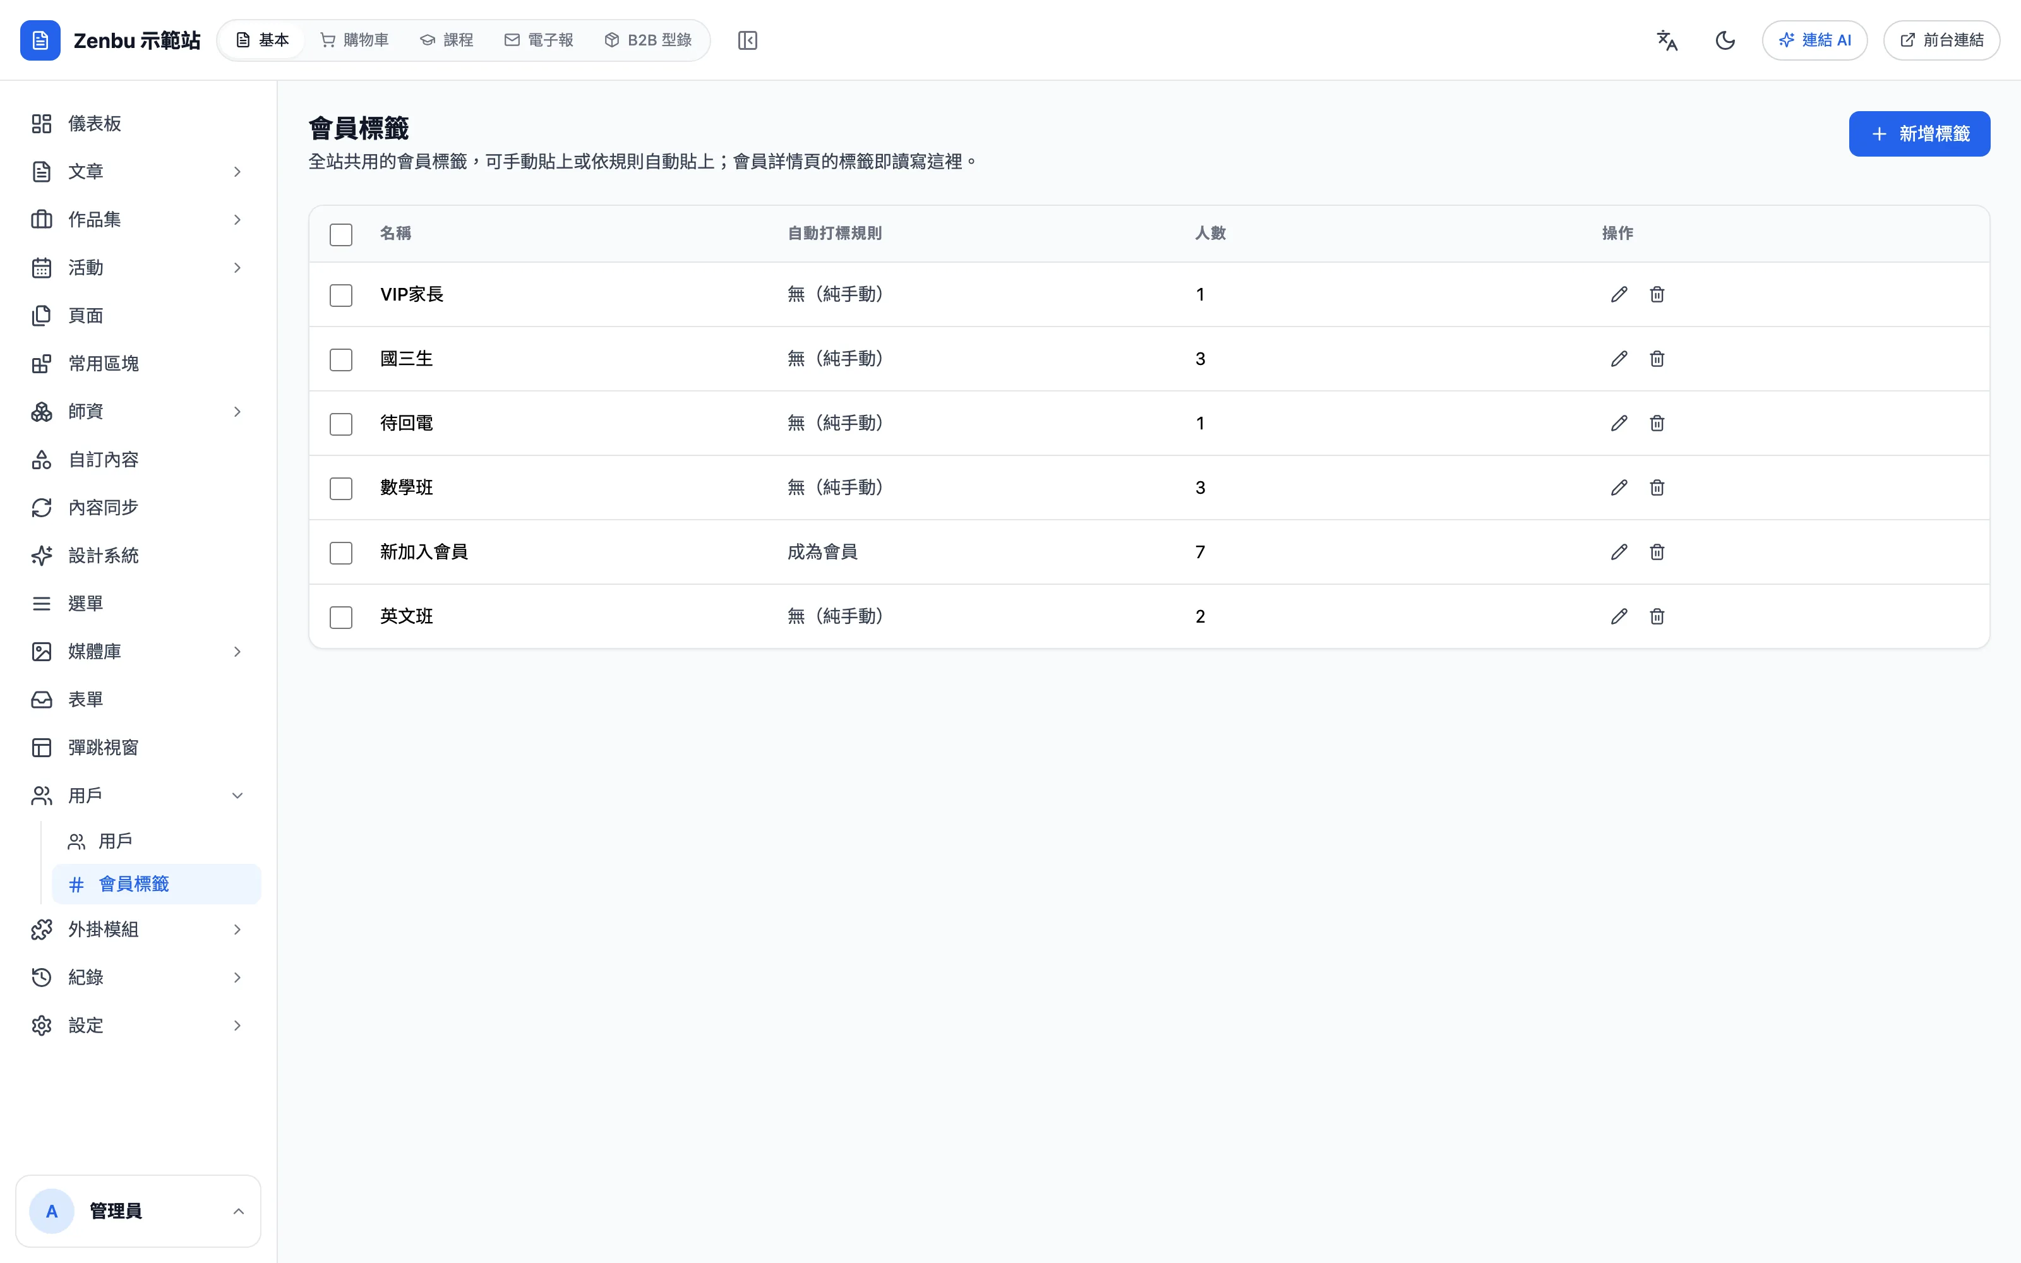Click the edit pencil for VIP家長
Image resolution: width=2021 pixels, height=1263 pixels.
[1619, 294]
